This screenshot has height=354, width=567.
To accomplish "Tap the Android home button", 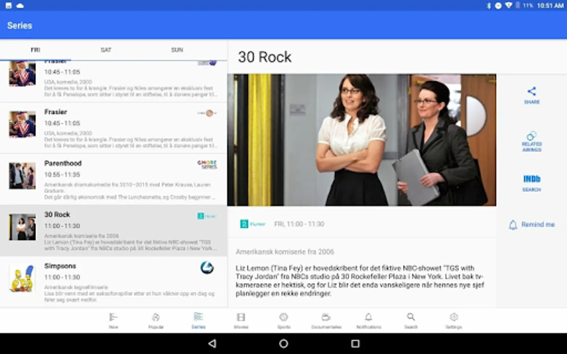I will coord(283,343).
